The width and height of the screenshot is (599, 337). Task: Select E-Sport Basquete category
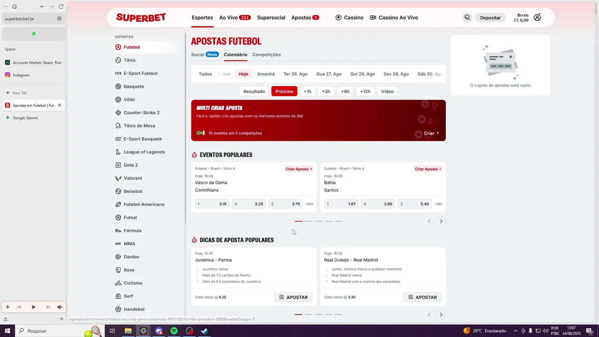pyautogui.click(x=138, y=139)
